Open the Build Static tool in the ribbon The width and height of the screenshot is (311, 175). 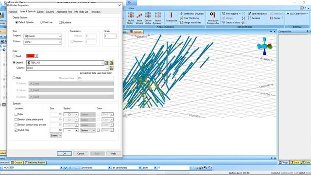pos(131,18)
